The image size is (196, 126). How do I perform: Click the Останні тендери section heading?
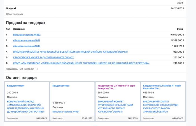point(21,77)
